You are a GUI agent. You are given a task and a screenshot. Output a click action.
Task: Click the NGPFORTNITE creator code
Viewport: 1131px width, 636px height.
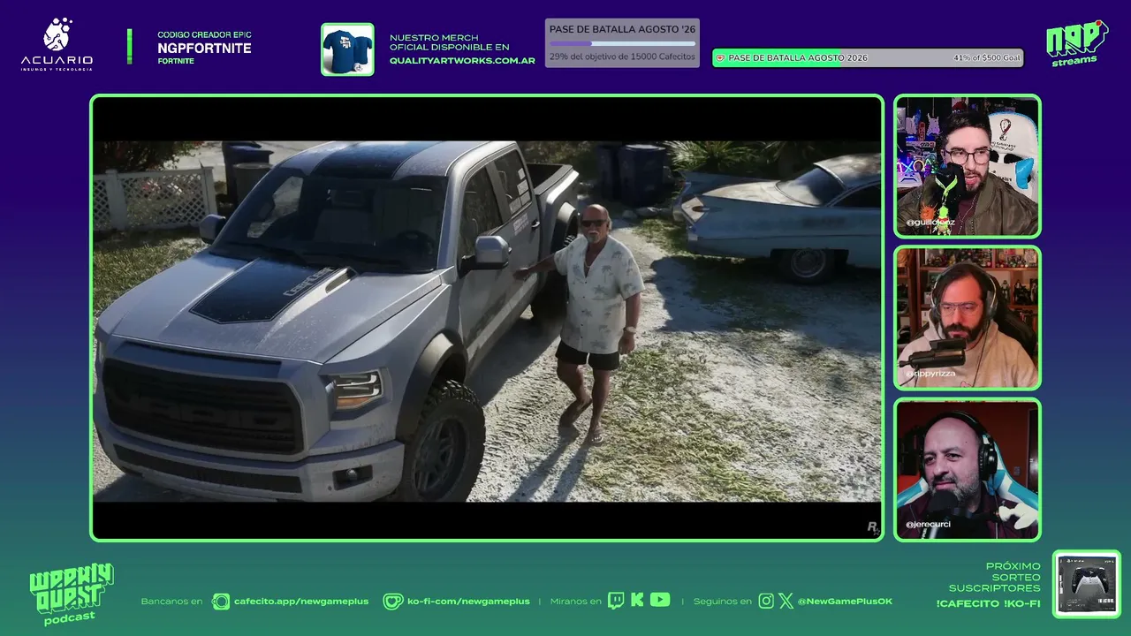[204, 49]
